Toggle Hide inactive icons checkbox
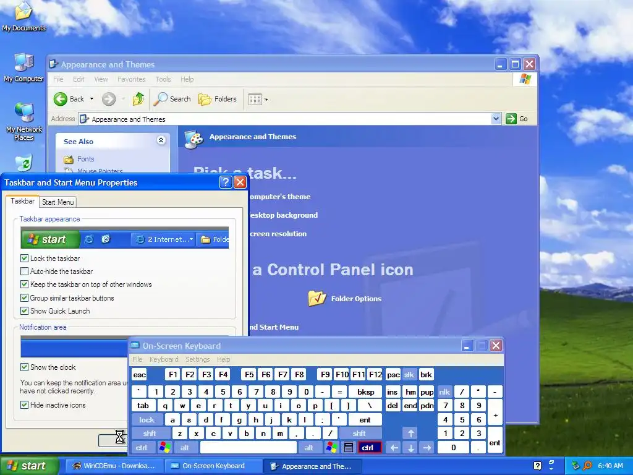This screenshot has width=633, height=475. coord(24,404)
